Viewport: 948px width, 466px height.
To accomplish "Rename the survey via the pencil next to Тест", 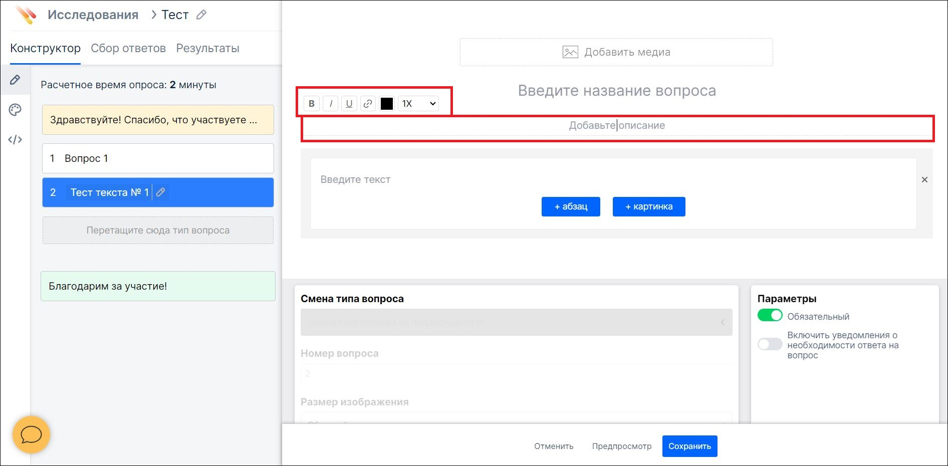I will [201, 15].
